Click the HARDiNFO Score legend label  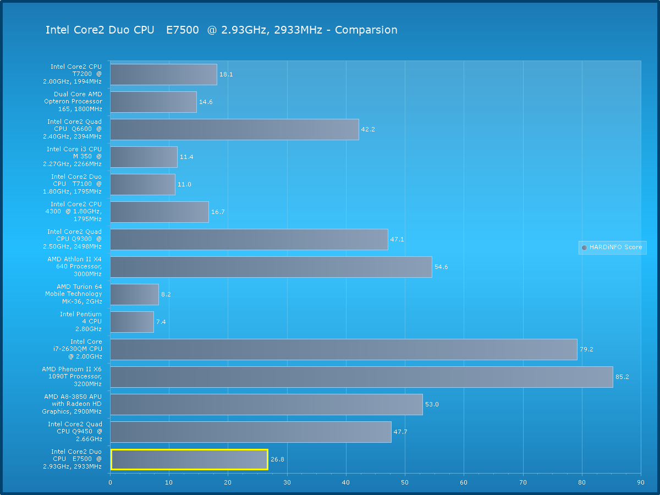click(615, 248)
